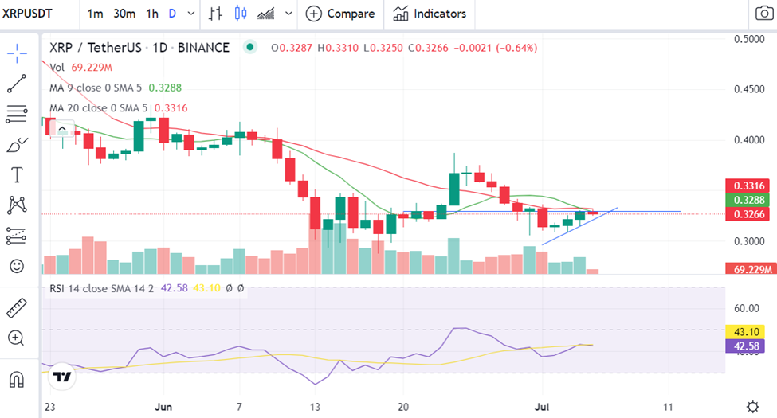
Task: Open the Fibonacci retracement tools
Action: [17, 114]
